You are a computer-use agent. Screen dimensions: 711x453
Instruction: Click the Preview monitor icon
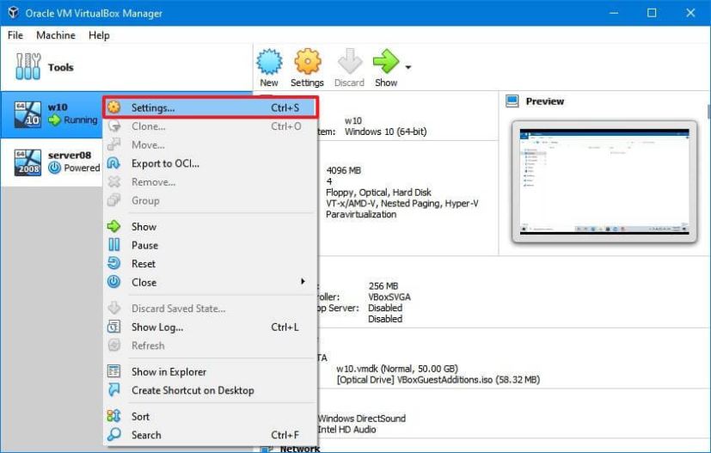(x=512, y=101)
